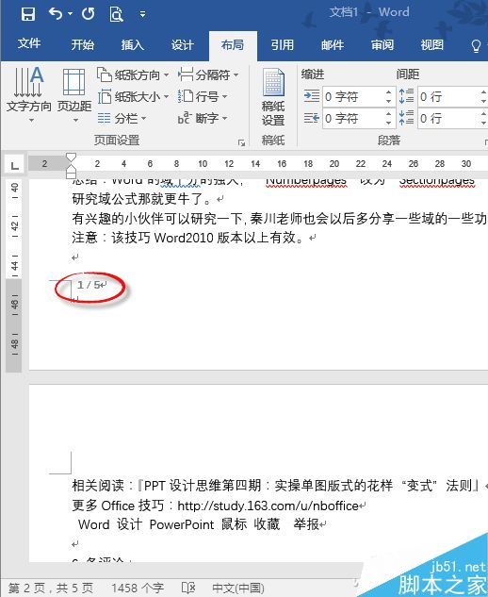Click the status bar '第 2 页，共 5 页'
This screenshot has width=488, height=597.
click(x=51, y=588)
